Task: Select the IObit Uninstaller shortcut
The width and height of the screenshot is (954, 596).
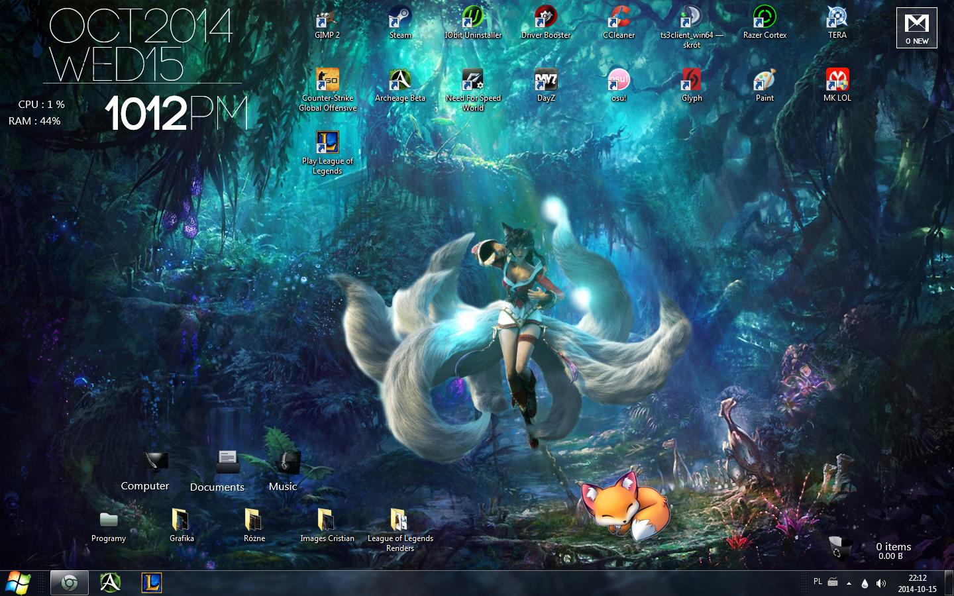Action: 473,23
